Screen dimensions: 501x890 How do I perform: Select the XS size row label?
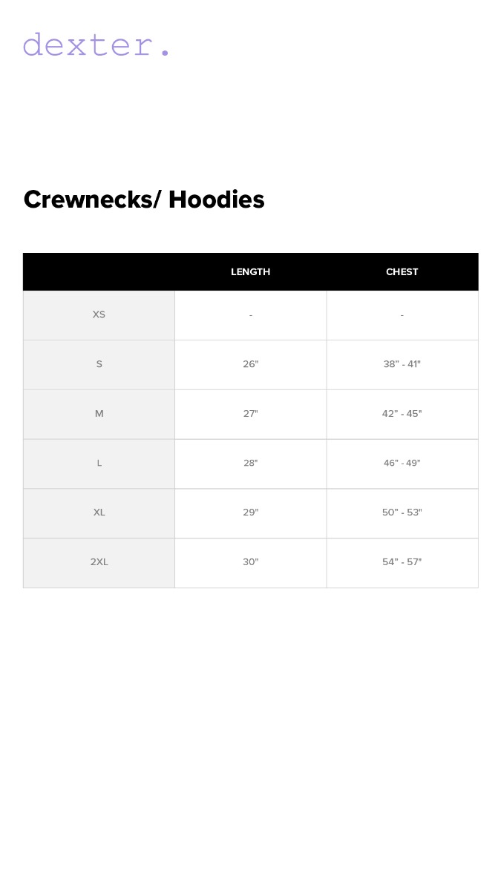click(99, 314)
